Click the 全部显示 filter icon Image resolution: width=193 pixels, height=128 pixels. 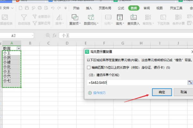(35, 16)
